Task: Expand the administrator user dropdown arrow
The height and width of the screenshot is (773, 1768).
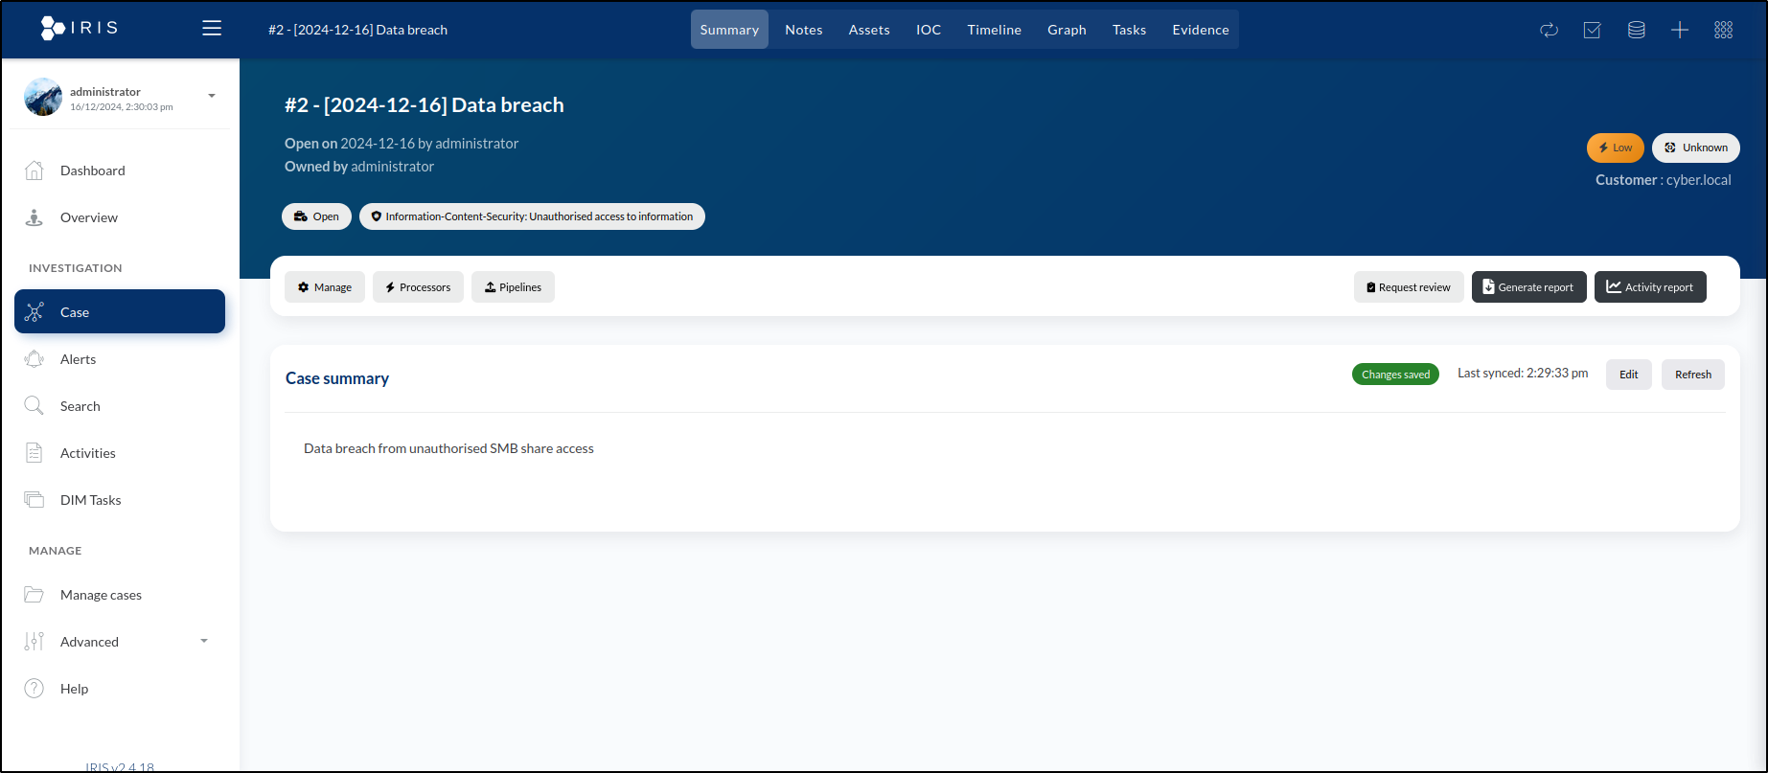Action: (x=212, y=96)
